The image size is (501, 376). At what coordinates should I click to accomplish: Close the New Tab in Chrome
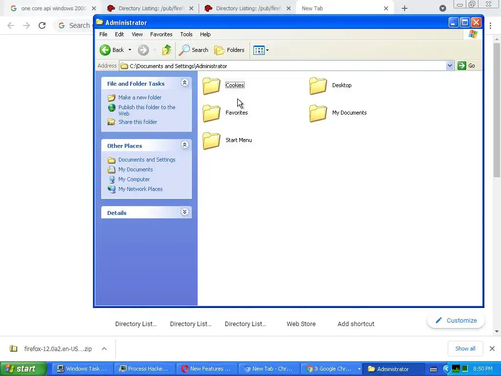coord(386,8)
